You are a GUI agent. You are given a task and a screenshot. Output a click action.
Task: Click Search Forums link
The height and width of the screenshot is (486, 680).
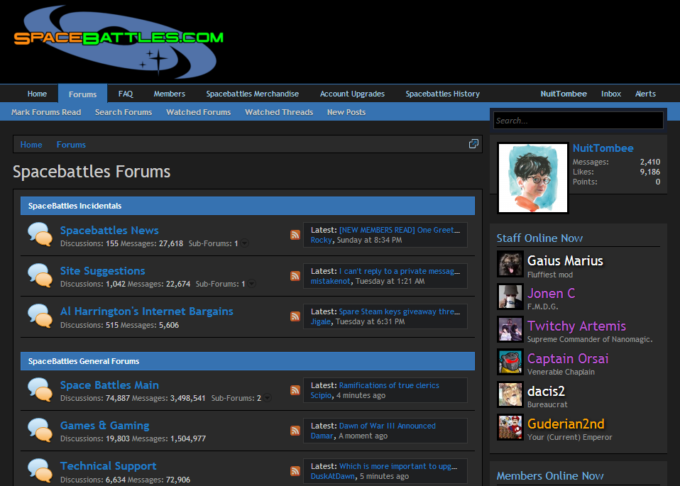(x=124, y=112)
